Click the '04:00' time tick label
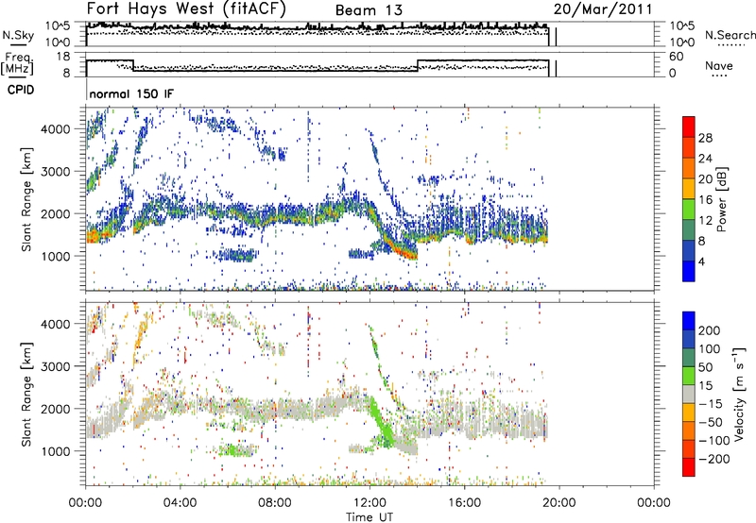Image resolution: width=756 pixels, height=523 pixels. [x=180, y=503]
